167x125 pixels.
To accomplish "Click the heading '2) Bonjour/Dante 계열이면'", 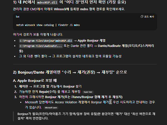I will coord(70,72).
